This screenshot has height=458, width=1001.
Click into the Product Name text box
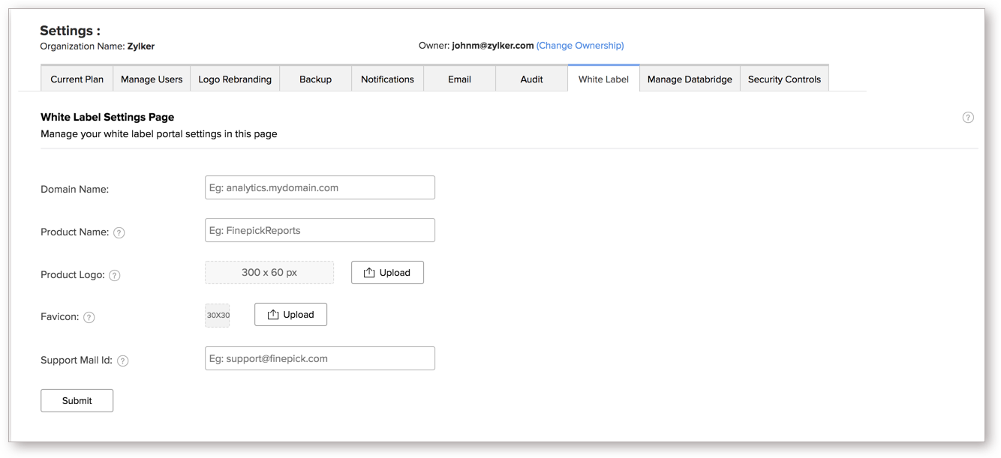pos(320,231)
